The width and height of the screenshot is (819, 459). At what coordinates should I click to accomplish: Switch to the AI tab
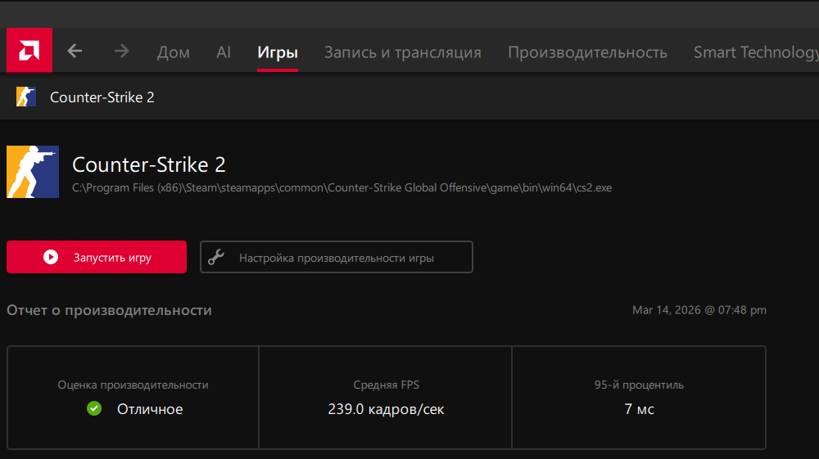pos(224,52)
